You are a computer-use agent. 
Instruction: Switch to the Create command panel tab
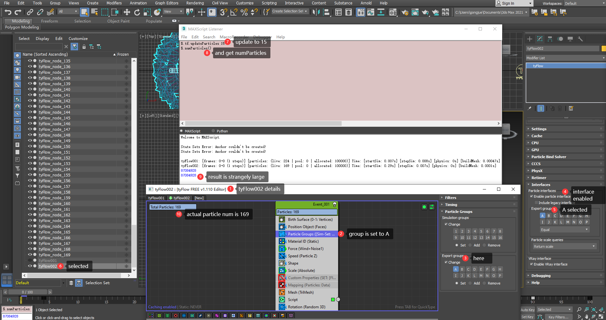click(530, 39)
